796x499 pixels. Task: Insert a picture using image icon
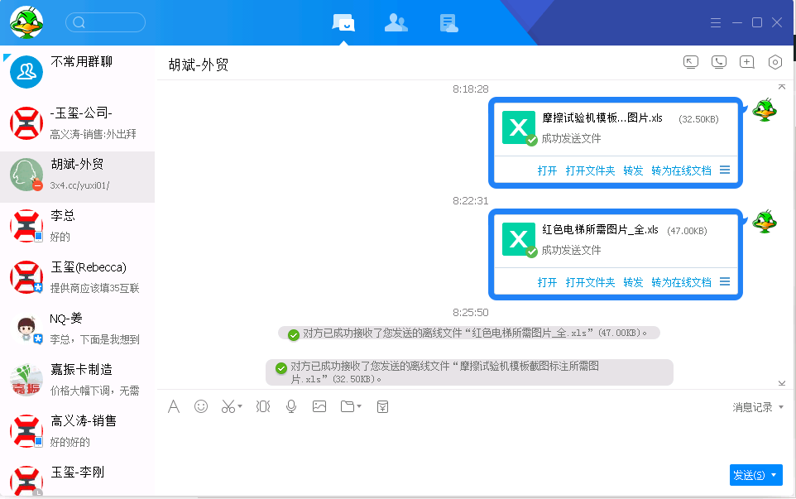319,406
